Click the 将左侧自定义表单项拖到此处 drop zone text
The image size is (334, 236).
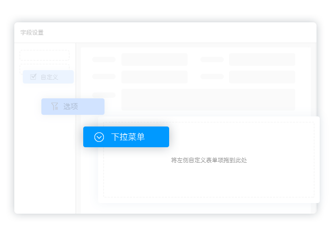pyautogui.click(x=209, y=160)
